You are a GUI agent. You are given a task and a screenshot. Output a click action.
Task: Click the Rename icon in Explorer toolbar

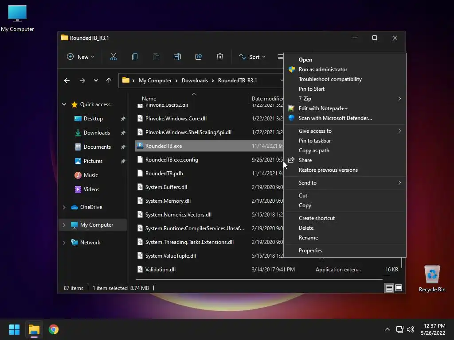click(177, 57)
